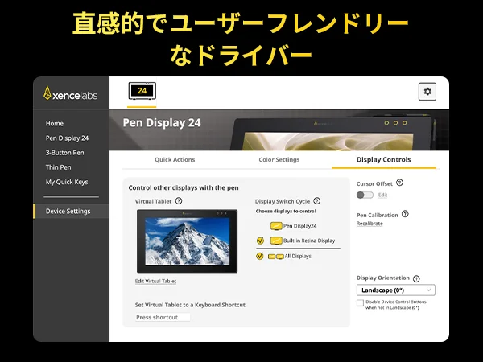Open My Quick Keys sidebar item
Image resolution: width=483 pixels, height=362 pixels.
coord(67,182)
